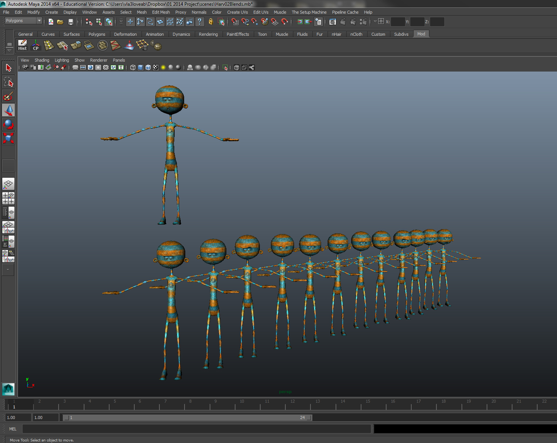This screenshot has width=557, height=443.
Task: Toggle wireframe display in viewport toolbar
Action: 133,67
